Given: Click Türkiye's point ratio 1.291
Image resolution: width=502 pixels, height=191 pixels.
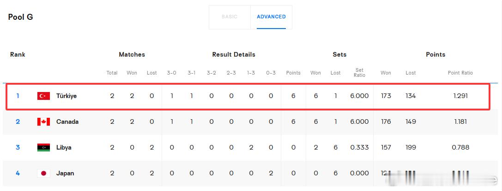Looking at the screenshot, I should click(x=460, y=96).
